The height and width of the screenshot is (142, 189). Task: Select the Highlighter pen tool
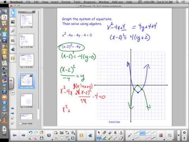[x=110, y=138]
